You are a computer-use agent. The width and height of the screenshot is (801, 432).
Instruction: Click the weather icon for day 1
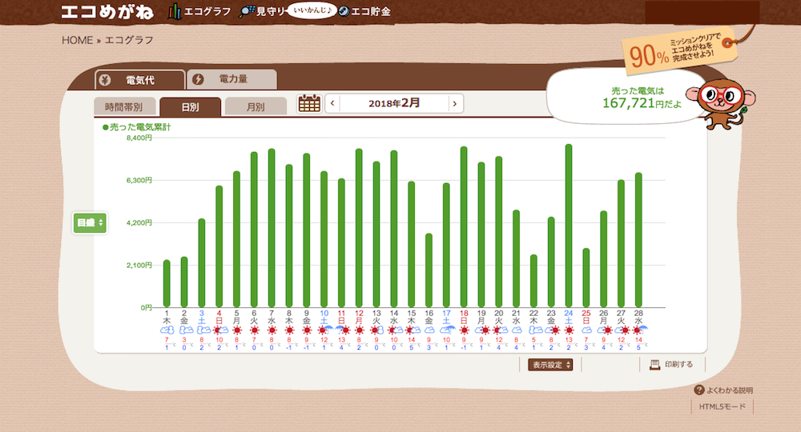coord(167,330)
